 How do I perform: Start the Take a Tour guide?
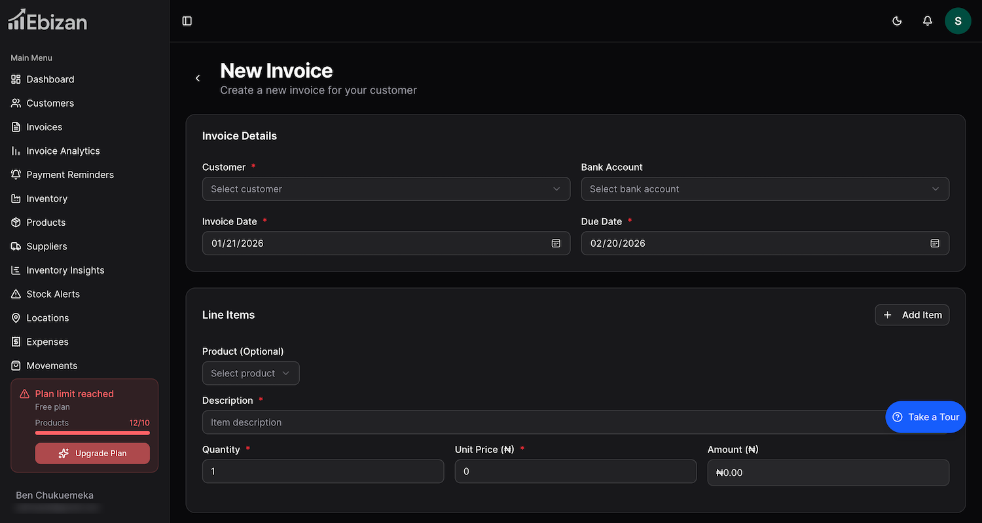click(x=925, y=417)
